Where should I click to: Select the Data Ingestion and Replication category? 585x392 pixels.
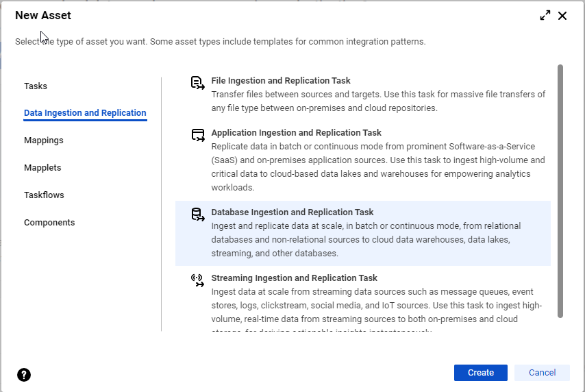click(85, 113)
